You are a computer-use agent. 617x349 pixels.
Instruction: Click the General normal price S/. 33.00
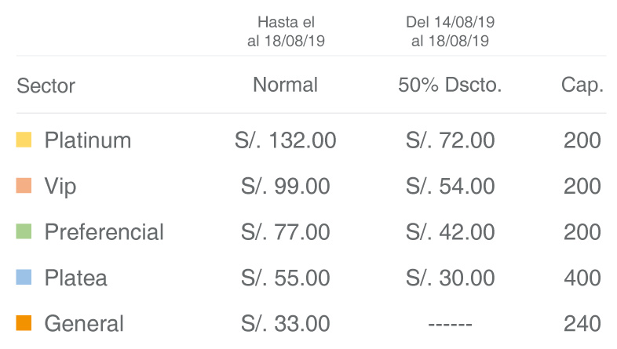click(x=285, y=324)
